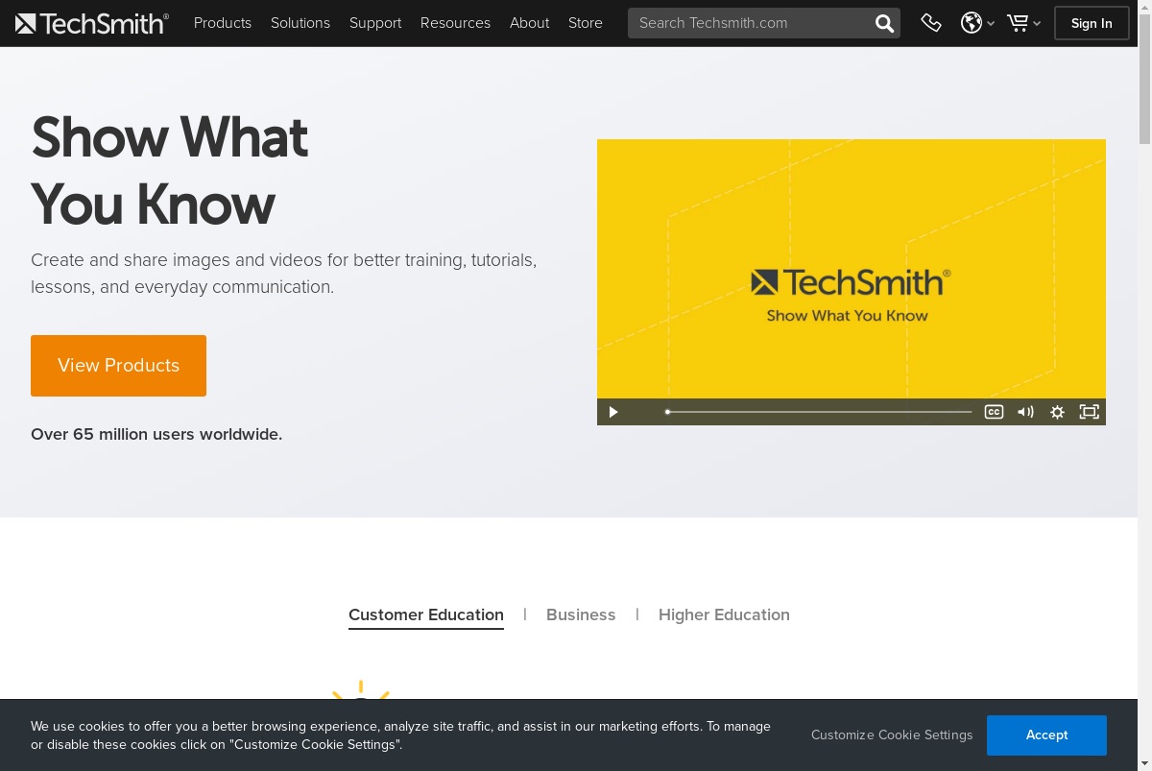This screenshot has height=771, width=1152.
Task: Click the View Products button
Action: pos(118,366)
